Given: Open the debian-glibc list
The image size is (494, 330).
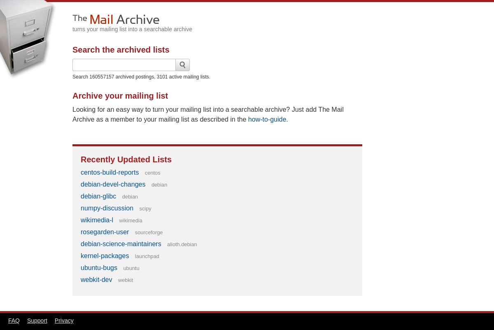Looking at the screenshot, I should point(98,196).
